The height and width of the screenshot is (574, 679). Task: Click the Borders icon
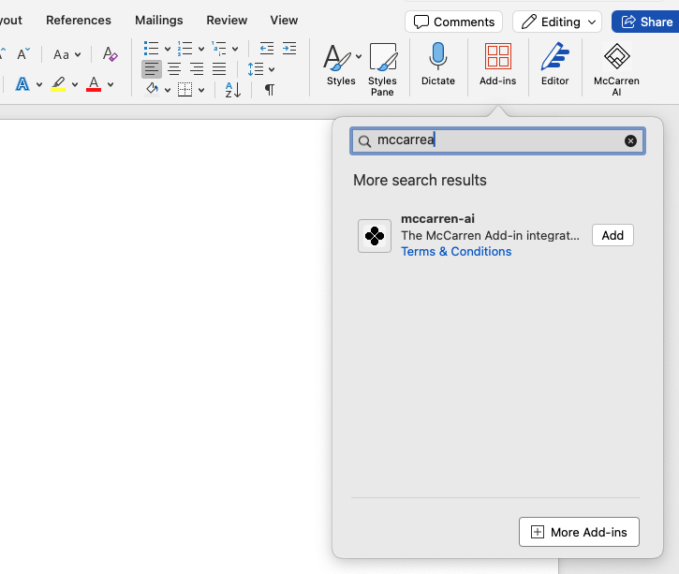click(185, 90)
